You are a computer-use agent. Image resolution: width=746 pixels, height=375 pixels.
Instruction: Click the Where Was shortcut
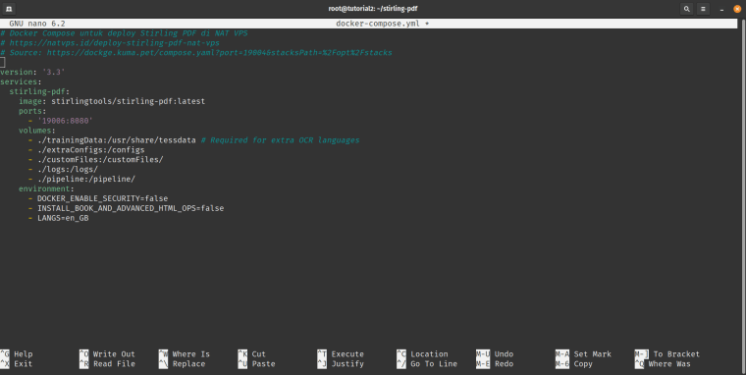663,364
